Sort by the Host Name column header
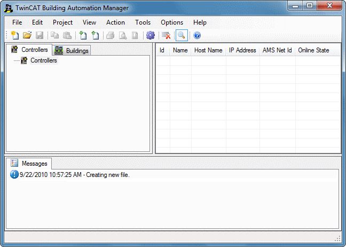This screenshot has width=346, height=247. point(208,50)
